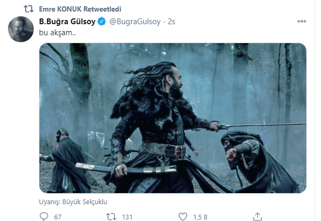321x221 pixels.
Task: Click the word Retweetledi in the header
Action: pos(99,9)
